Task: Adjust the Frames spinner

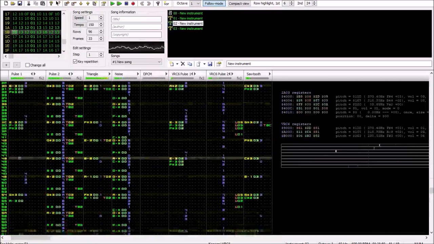Action: 101,38
